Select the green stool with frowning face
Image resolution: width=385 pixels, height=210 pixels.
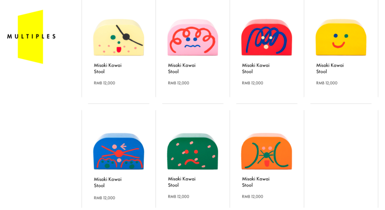[x=192, y=151]
